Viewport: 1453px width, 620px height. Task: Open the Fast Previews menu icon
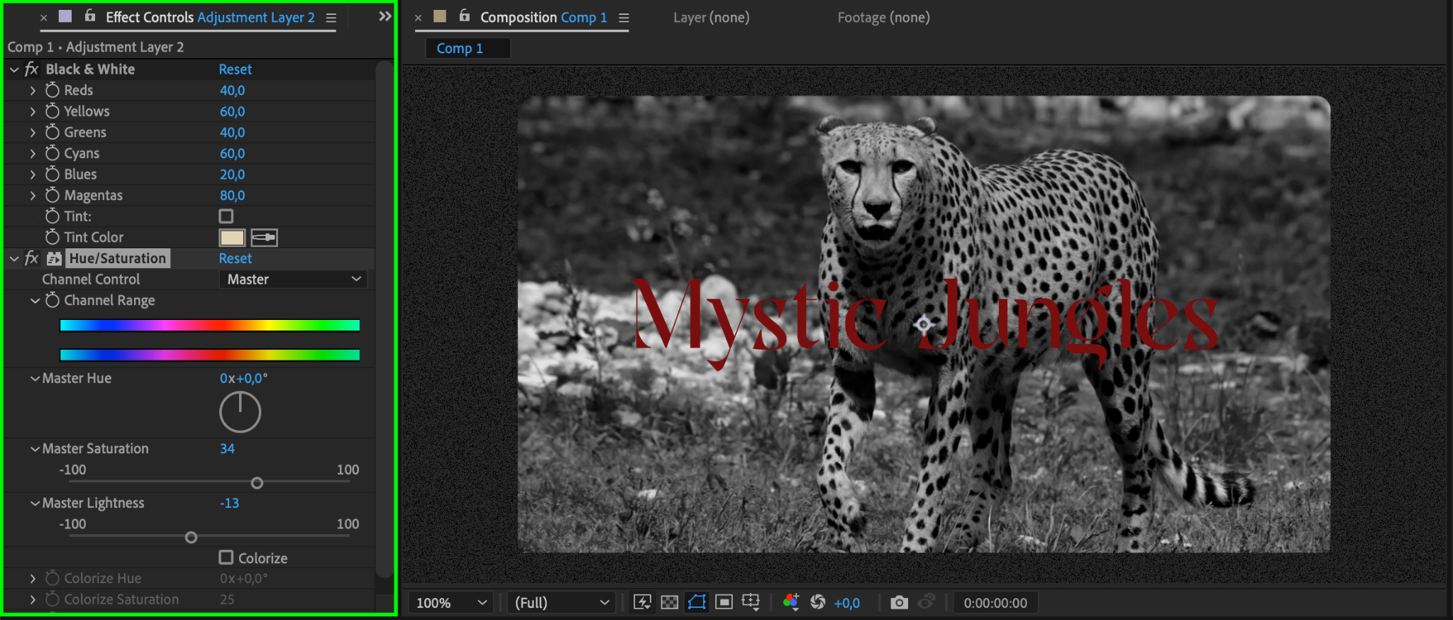(642, 602)
